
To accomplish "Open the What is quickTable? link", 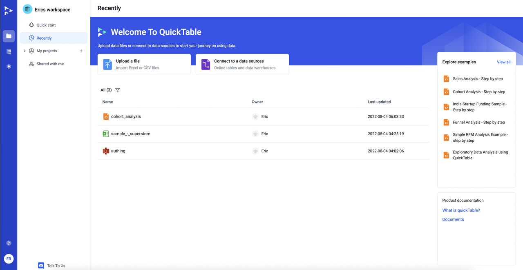I will tap(461, 210).
